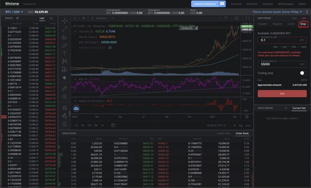Choose the text annotation tool
The width and height of the screenshot is (311, 188).
65,53
